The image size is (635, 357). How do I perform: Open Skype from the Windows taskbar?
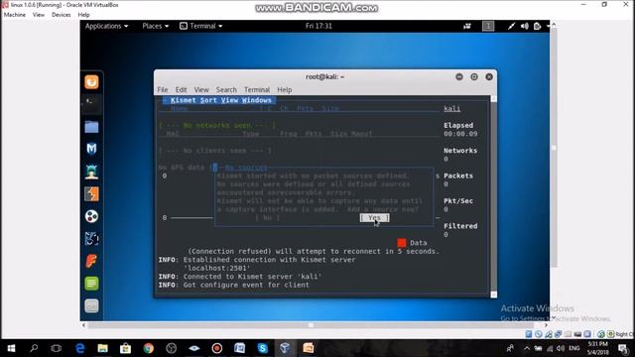click(262, 348)
